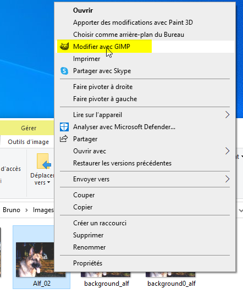
Task: Expand the Envoyer vers submenu arrow
Action: tap(227, 179)
